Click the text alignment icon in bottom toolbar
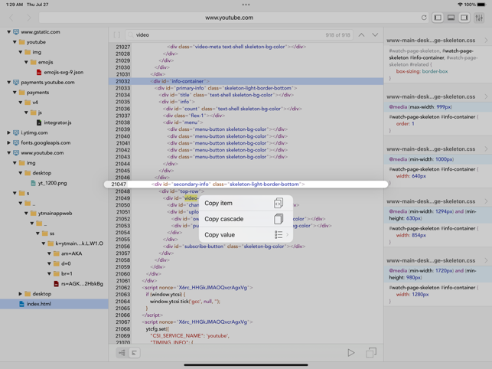This screenshot has width=492, height=369. 135,353
